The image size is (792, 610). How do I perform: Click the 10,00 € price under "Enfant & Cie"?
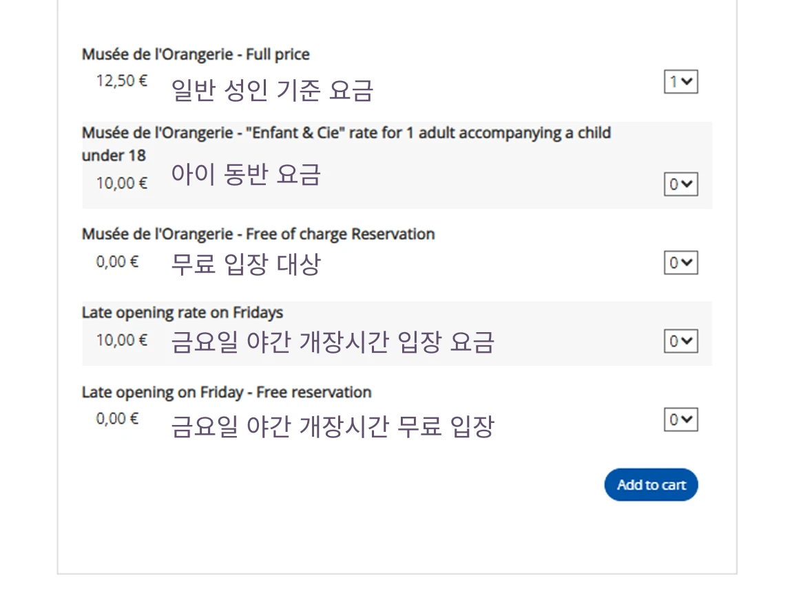coord(122,183)
